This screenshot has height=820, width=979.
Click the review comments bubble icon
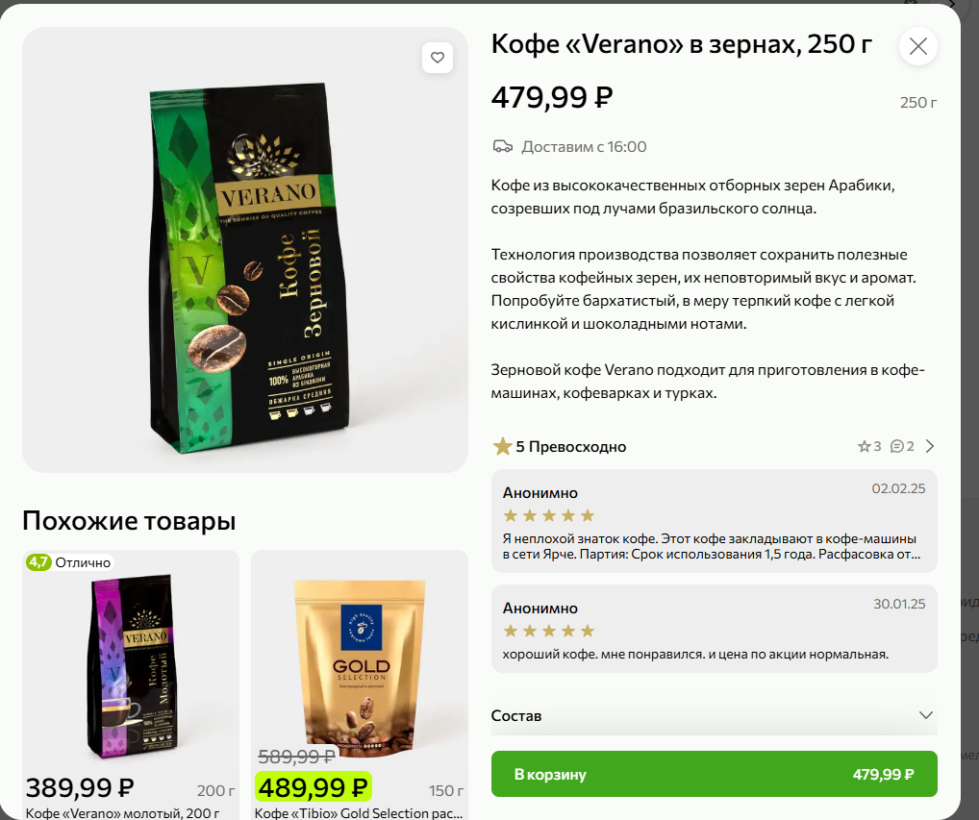tap(896, 446)
